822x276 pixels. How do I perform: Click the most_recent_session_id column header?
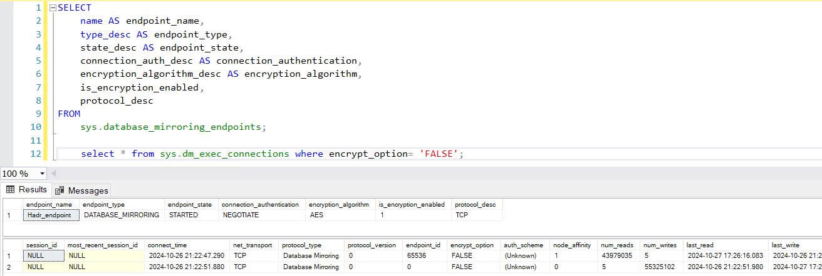tap(106, 245)
